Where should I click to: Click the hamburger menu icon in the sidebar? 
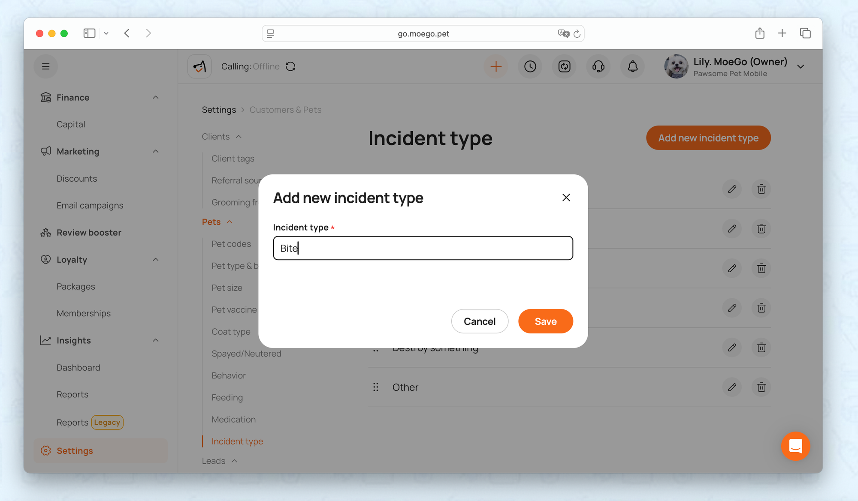pos(46,66)
